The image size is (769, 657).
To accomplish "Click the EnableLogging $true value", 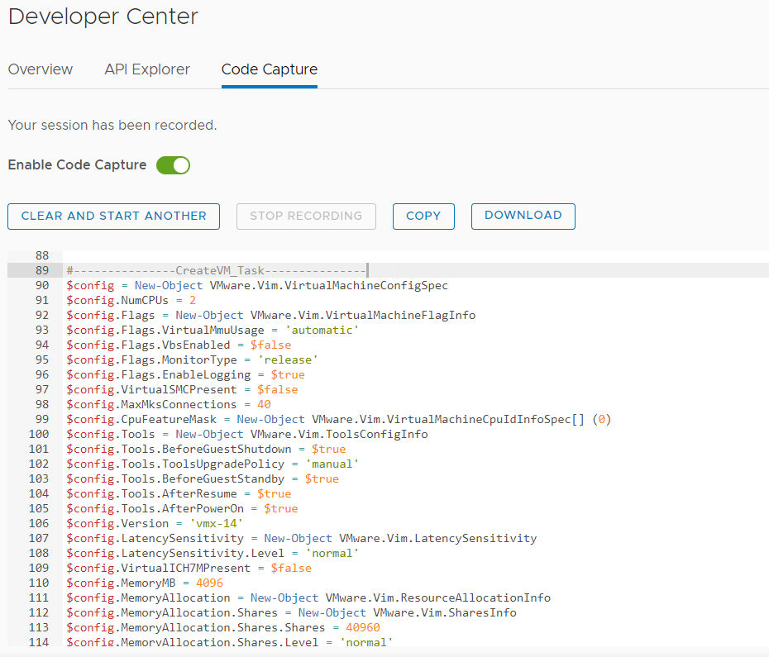I will point(288,375).
